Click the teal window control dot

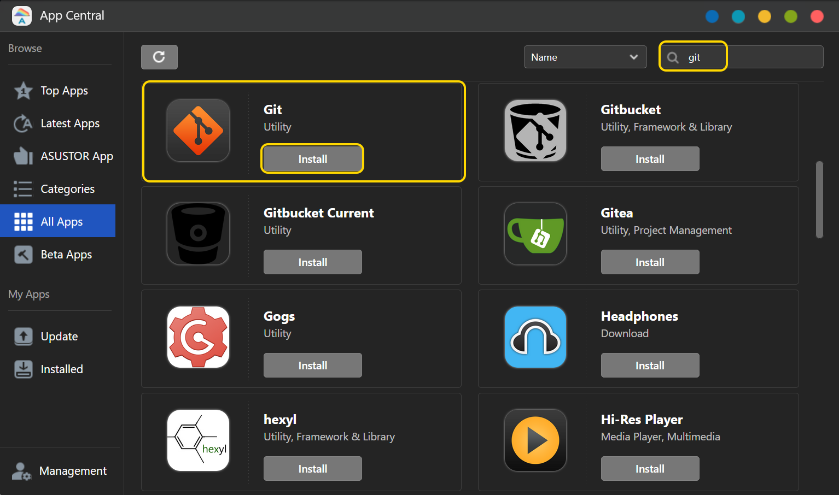click(738, 16)
